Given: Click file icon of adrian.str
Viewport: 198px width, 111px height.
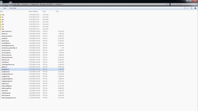Looking at the screenshot, I should tap(1, 34).
